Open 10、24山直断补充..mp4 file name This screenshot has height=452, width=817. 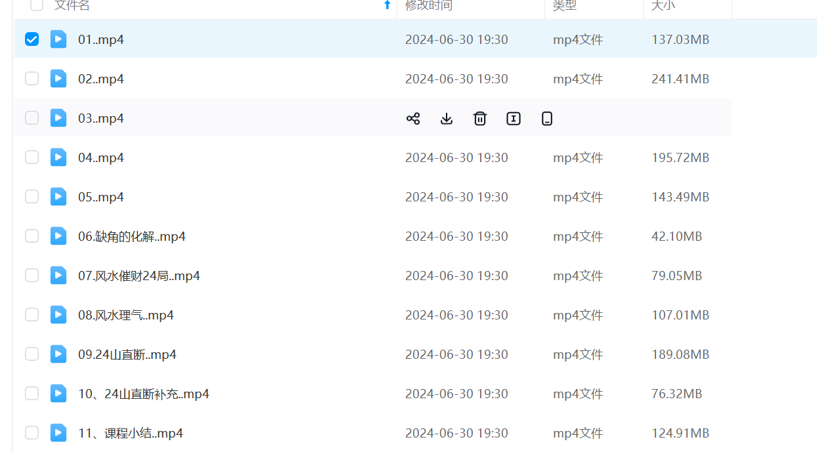(143, 394)
